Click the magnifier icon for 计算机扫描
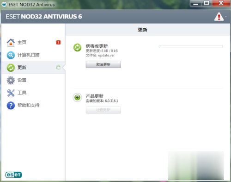This screenshot has width=231, height=182. tap(11, 55)
